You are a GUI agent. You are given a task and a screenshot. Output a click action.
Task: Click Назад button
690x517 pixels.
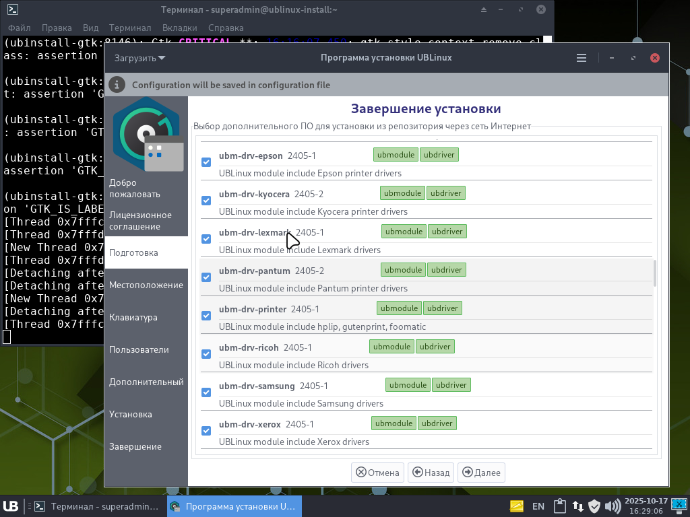431,473
